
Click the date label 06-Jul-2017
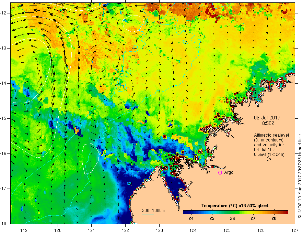(267, 118)
